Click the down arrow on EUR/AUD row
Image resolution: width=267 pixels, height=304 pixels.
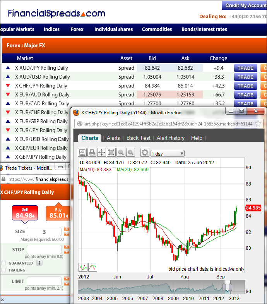pos(8,94)
